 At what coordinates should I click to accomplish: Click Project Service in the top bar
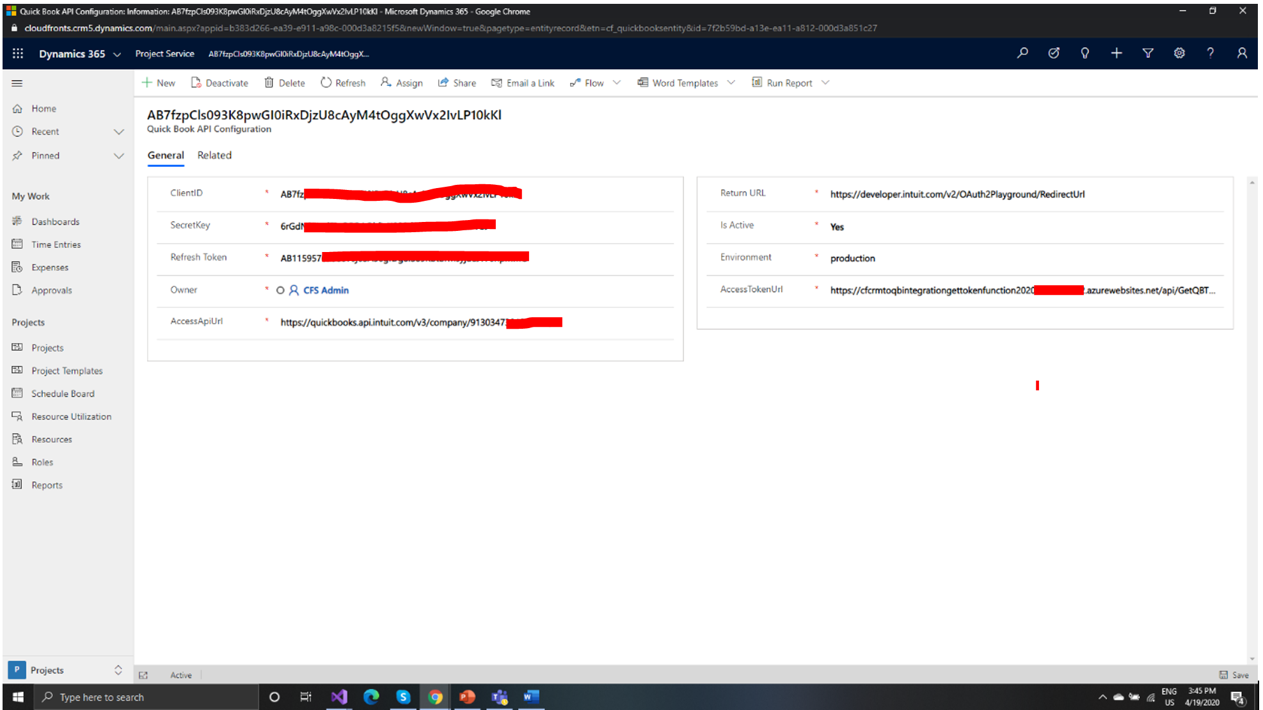(x=164, y=54)
